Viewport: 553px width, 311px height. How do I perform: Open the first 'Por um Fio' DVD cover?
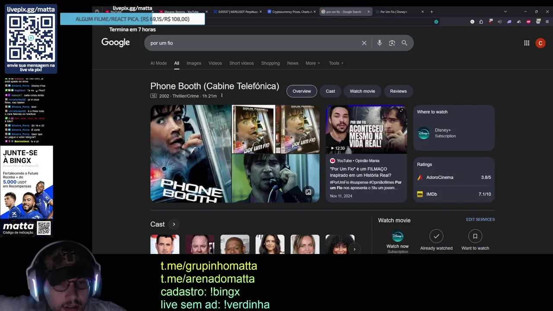coord(254,129)
